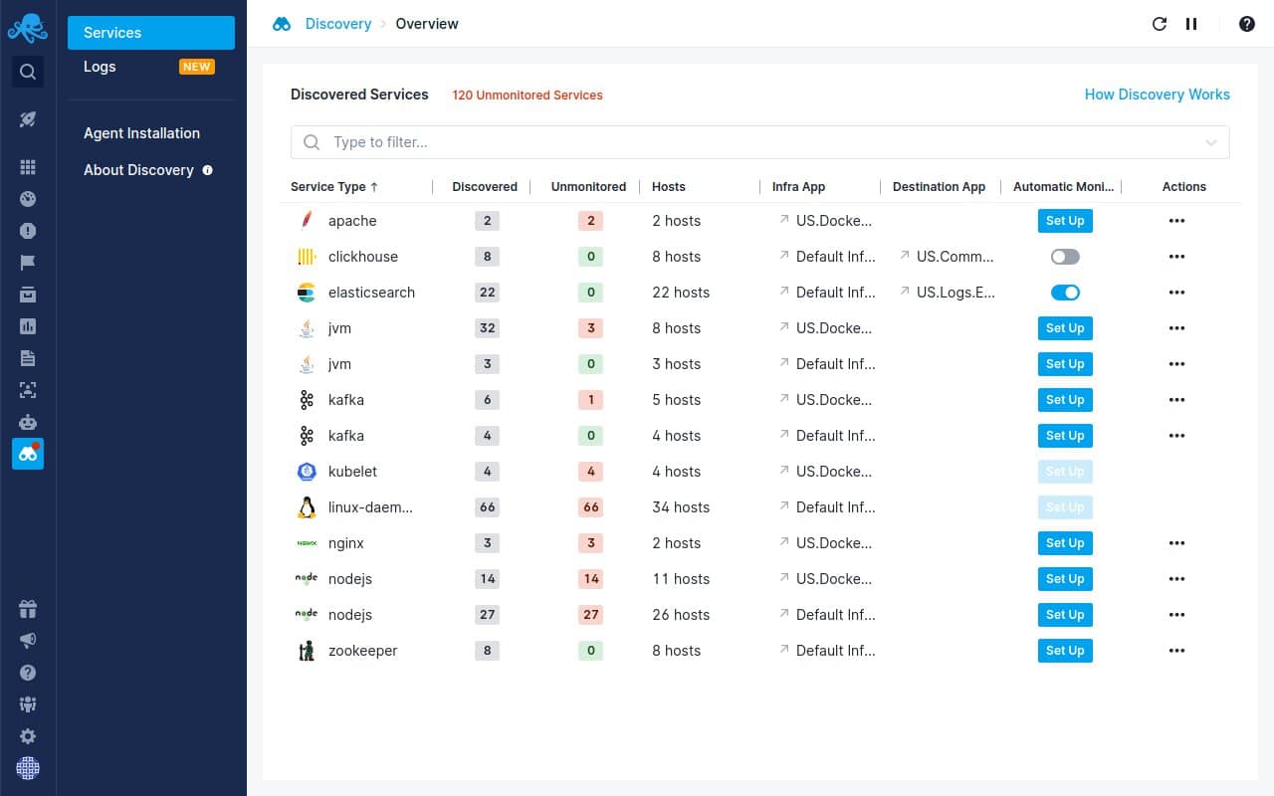Open Logs in the side menu
This screenshot has height=796, width=1274.
tap(151, 67)
